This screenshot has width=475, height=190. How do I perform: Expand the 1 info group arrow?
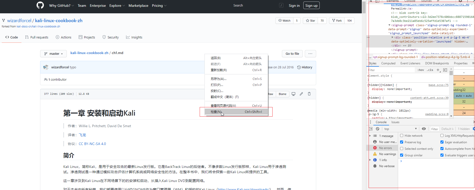click(370, 160)
